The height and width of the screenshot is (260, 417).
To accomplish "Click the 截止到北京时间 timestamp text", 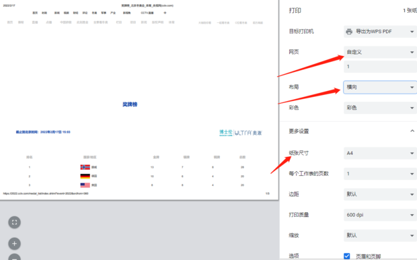I will coord(43,132).
